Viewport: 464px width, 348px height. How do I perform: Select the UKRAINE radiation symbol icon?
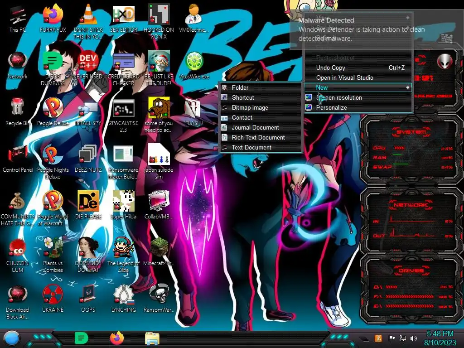[53, 299]
